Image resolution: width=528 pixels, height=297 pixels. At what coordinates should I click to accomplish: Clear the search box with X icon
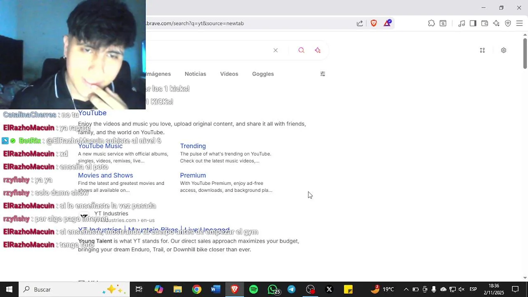(x=276, y=50)
